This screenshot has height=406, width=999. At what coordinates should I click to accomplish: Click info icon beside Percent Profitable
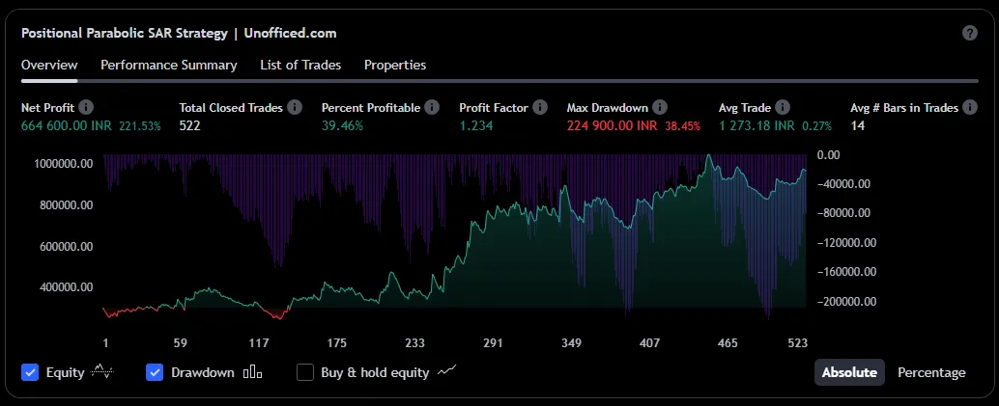click(x=432, y=108)
